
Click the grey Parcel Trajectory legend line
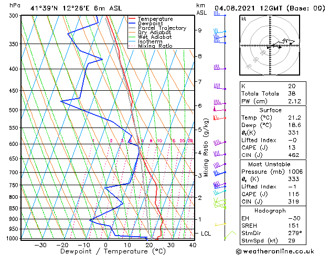(x=132, y=28)
